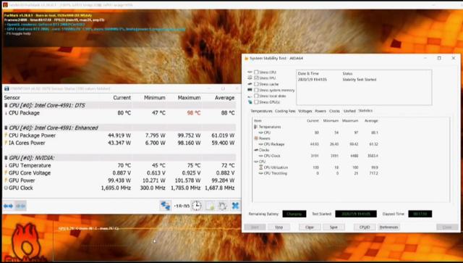Select the CPU Package row in HWiNFO
Image resolution: width=463 pixels, height=263 pixels.
[x=119, y=113]
